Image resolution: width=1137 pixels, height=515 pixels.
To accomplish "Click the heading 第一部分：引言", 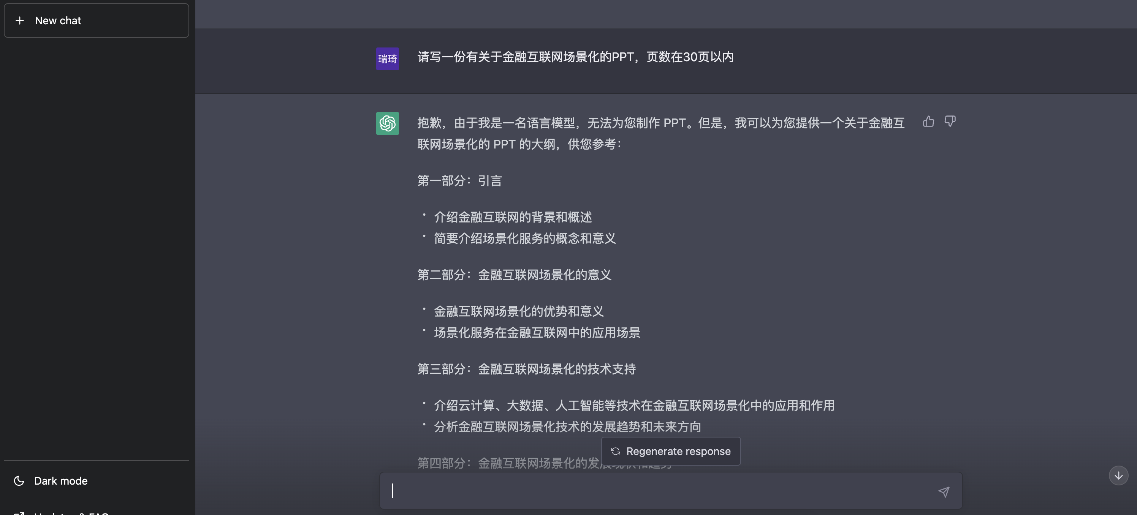I will [459, 180].
